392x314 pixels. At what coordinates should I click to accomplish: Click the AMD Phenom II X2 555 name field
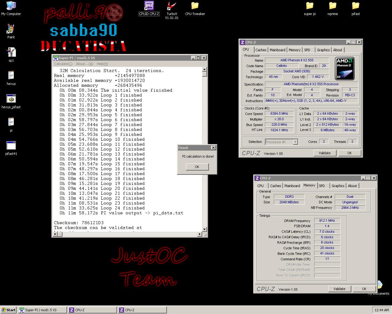297,60
